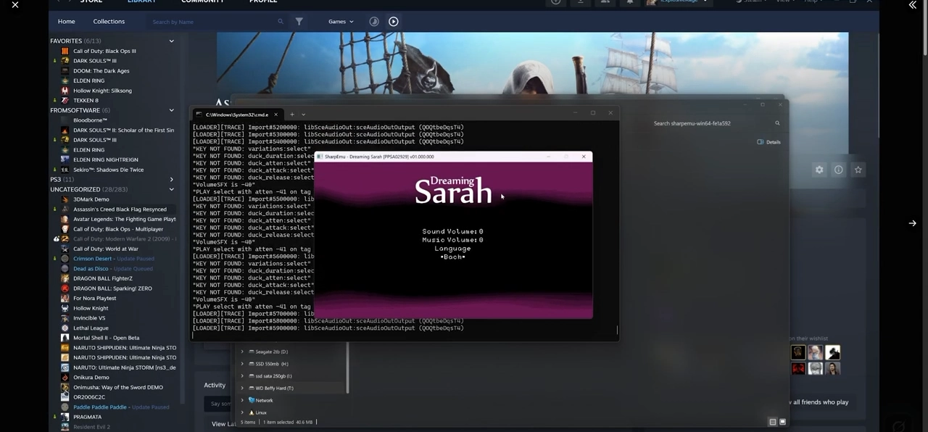Click the search magnifier in Steam library
The width and height of the screenshot is (928, 432).
coord(281,22)
